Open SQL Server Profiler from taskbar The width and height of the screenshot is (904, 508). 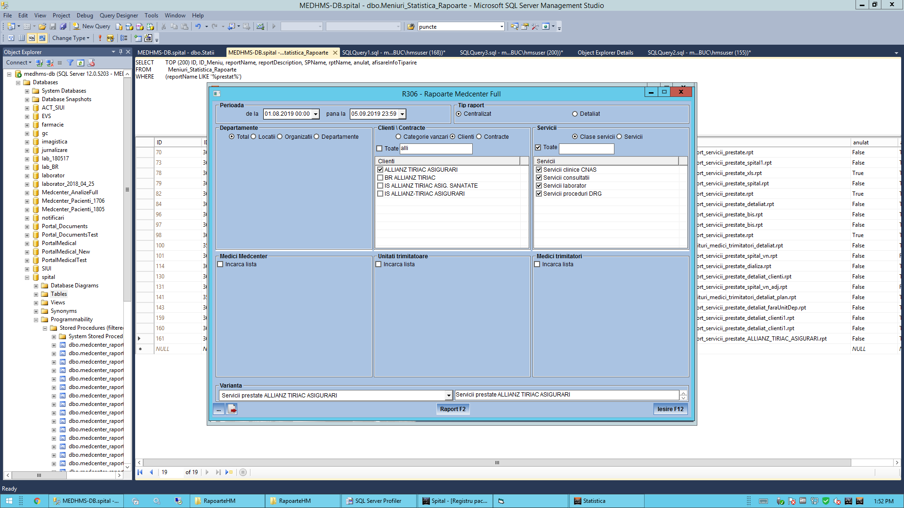coord(379,501)
